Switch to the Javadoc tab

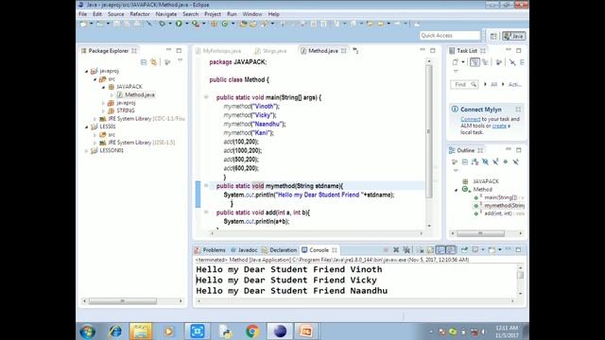(x=244, y=250)
